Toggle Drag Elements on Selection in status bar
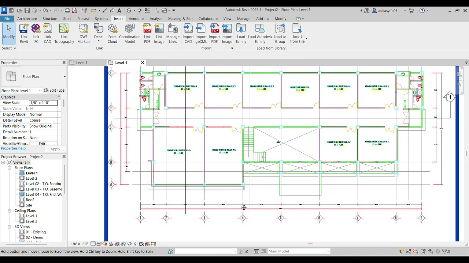469x263 pixels. point(430,251)
